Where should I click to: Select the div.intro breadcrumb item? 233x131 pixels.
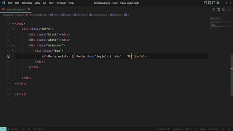point(80,15)
